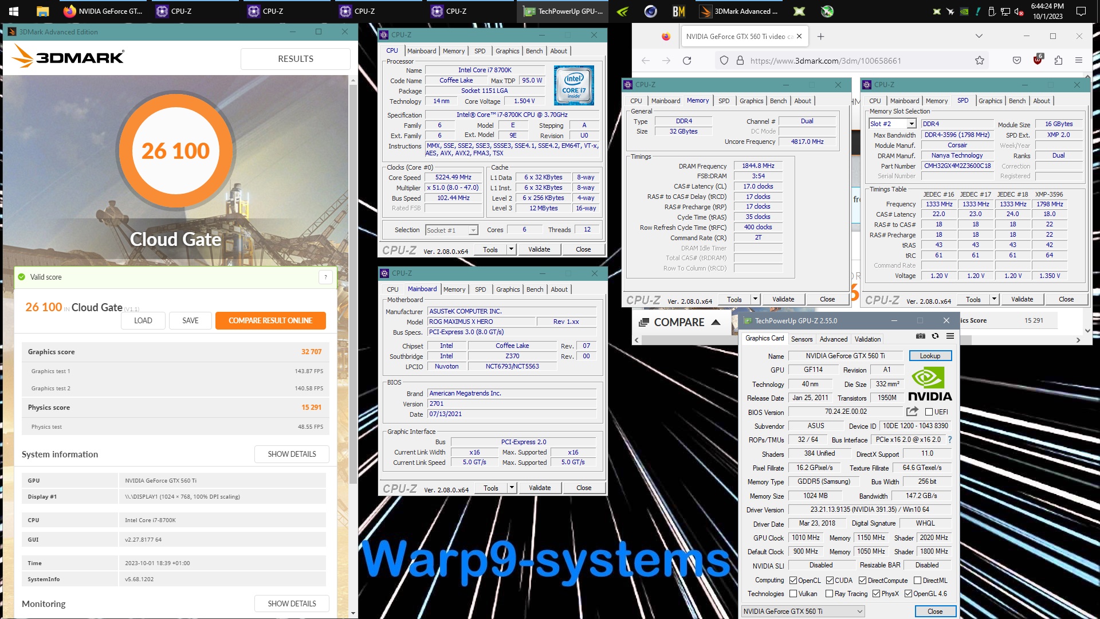Click the Bus Interface question mark icon

tap(949, 440)
